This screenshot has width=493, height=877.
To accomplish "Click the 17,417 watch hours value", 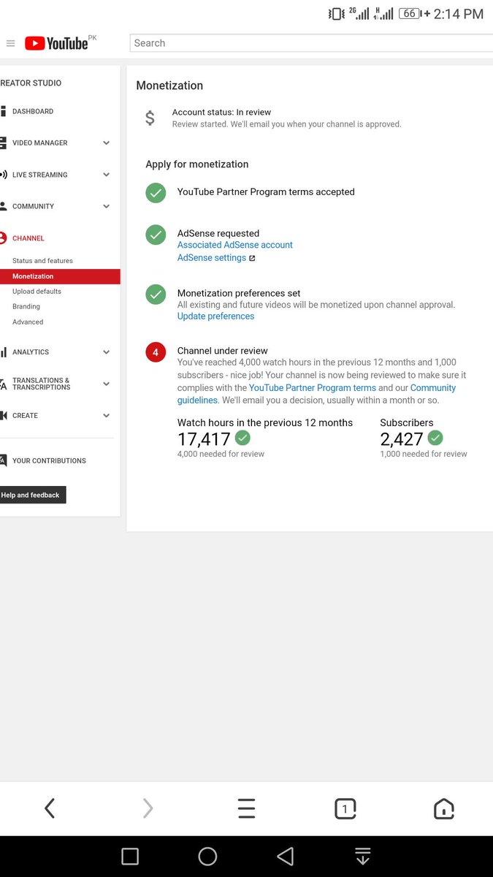I will (x=204, y=438).
